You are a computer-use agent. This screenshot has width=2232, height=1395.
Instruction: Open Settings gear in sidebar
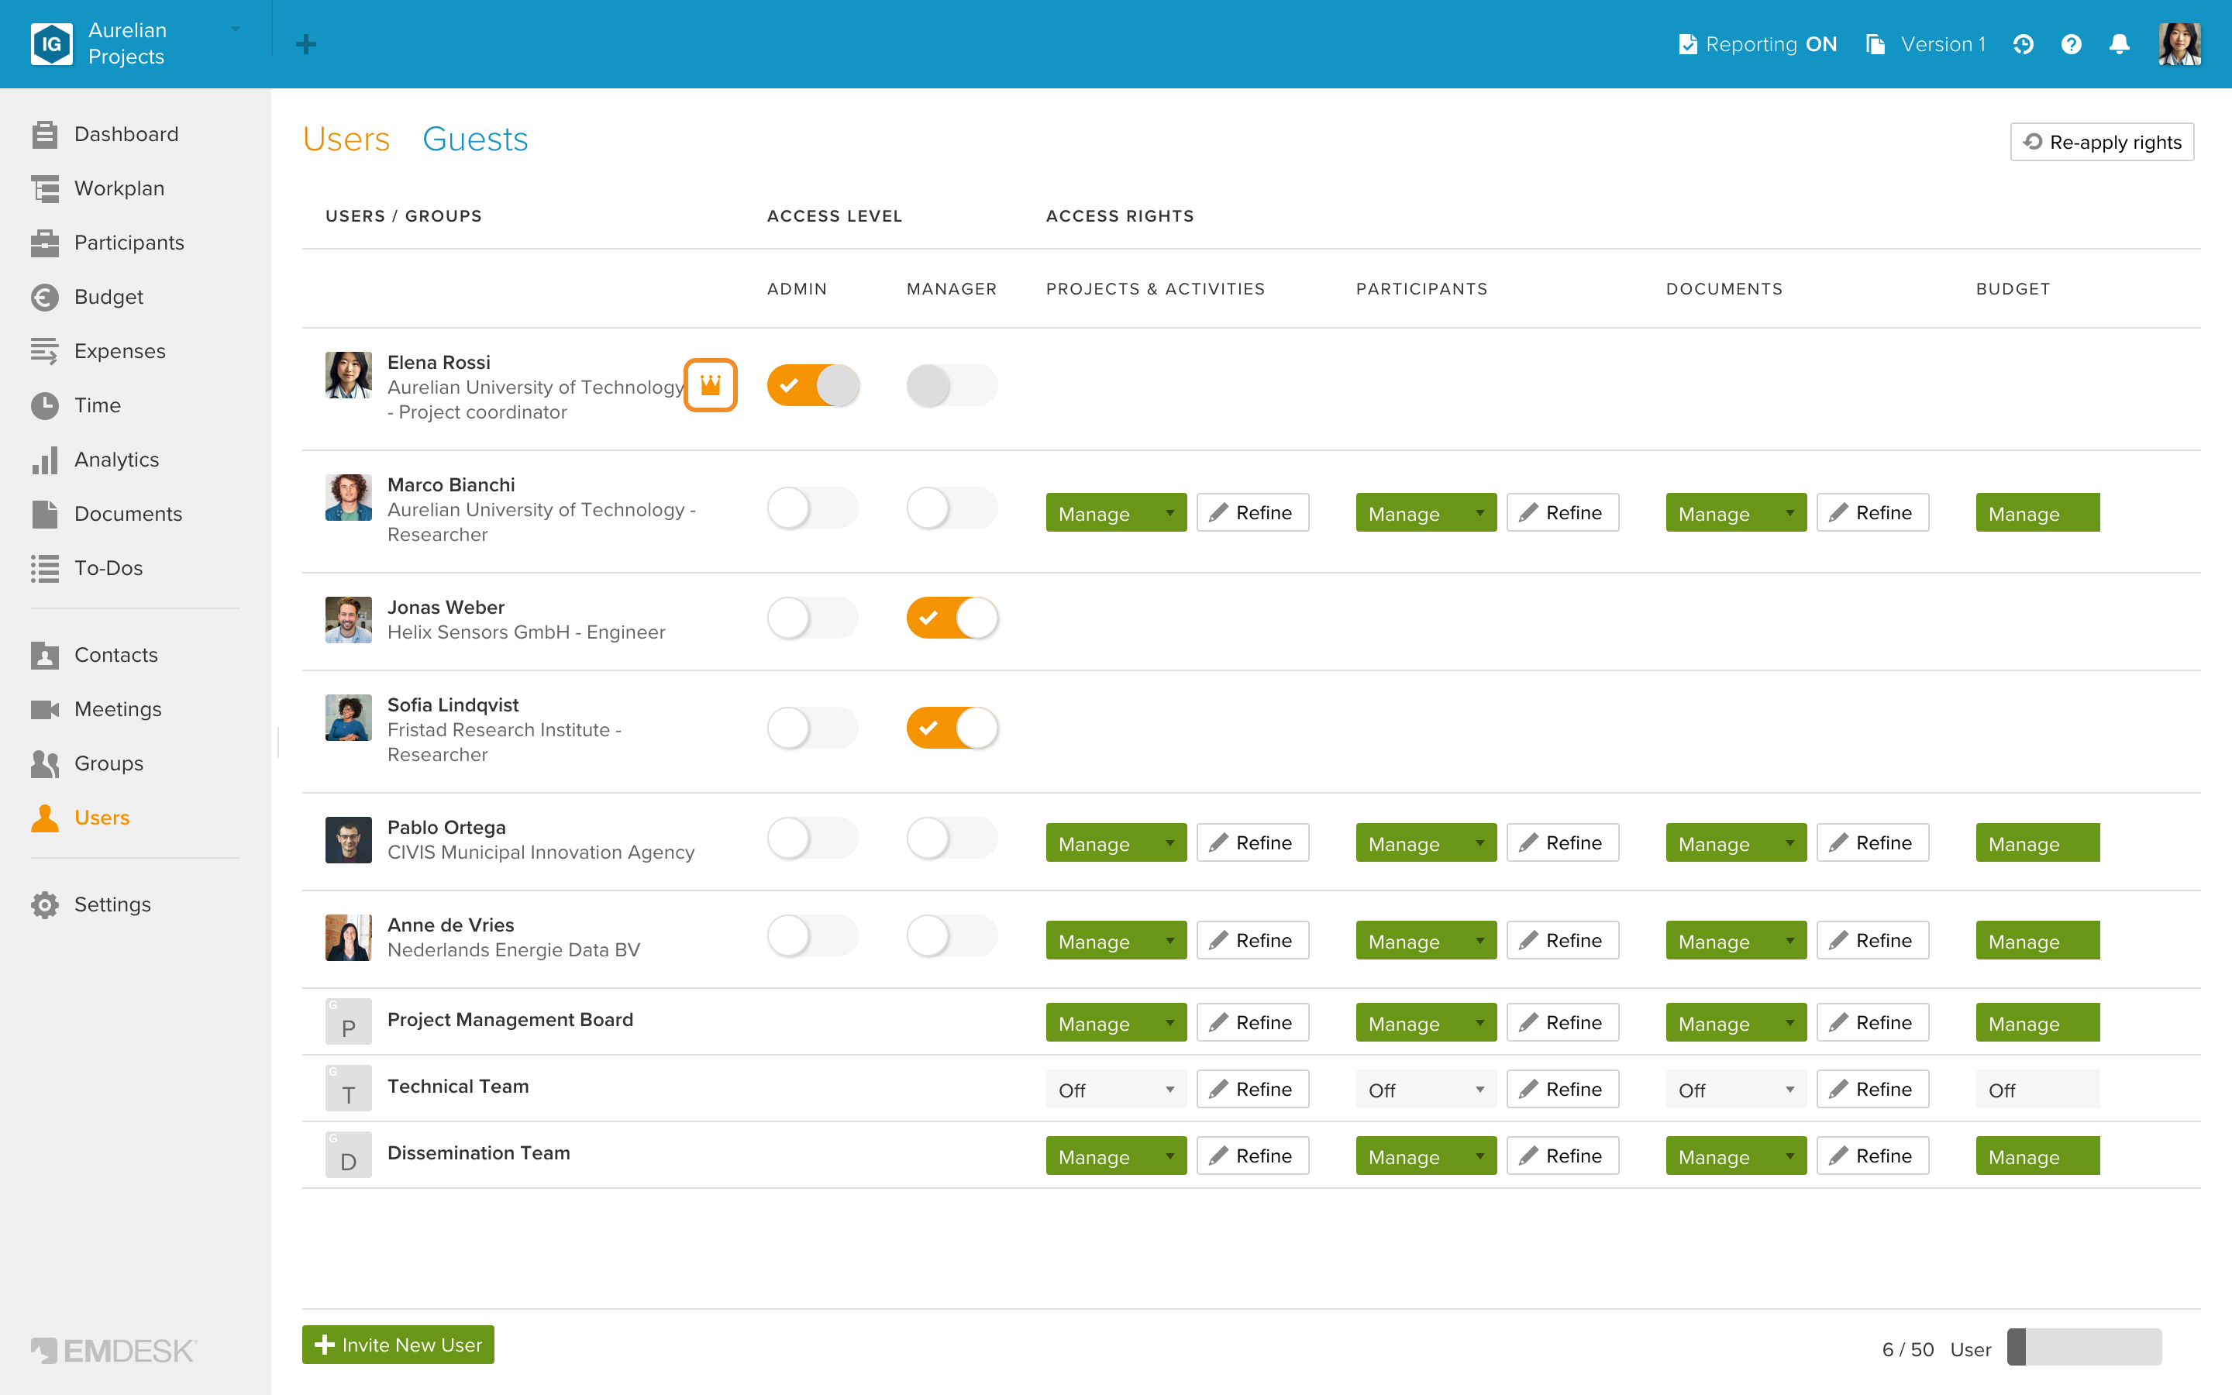[112, 904]
